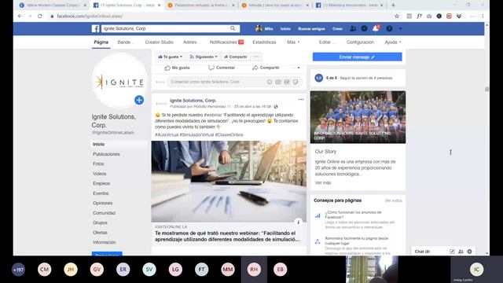The width and height of the screenshot is (503, 283).
Task: Switch to the Biblioteca browser tab
Action: [349, 6]
